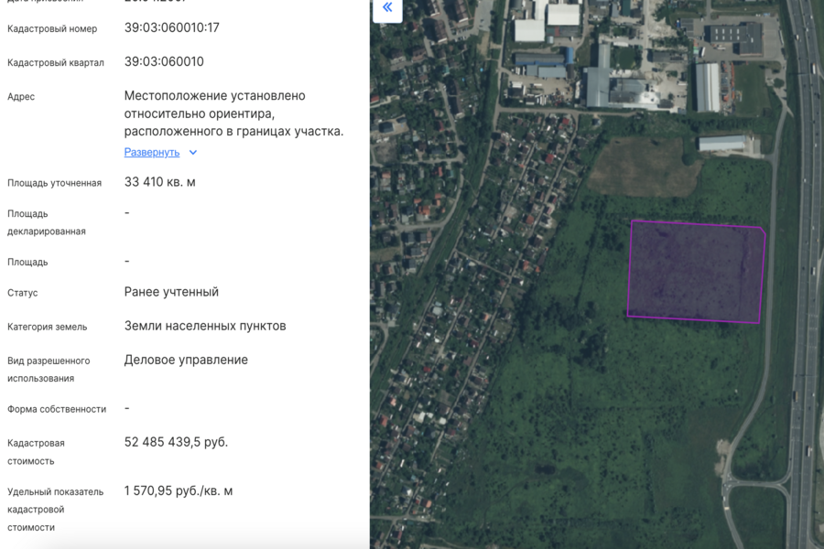Click unit value 1 570,95 руб./кв. м
Viewport: 824px width, 549px height.
pyautogui.click(x=179, y=491)
